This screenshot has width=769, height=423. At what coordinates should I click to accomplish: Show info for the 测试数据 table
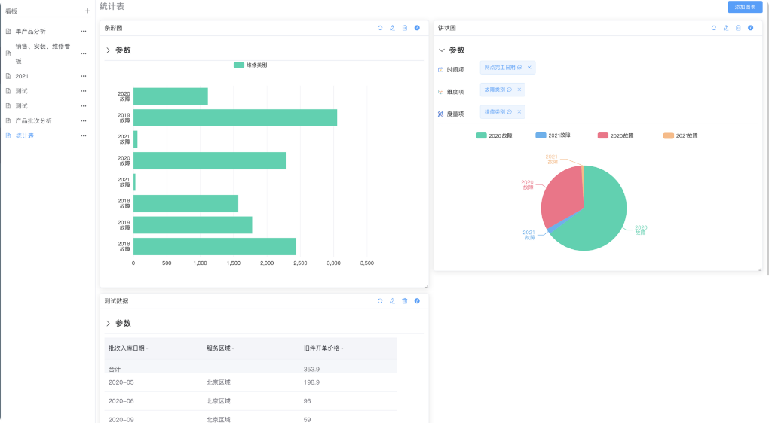click(417, 301)
